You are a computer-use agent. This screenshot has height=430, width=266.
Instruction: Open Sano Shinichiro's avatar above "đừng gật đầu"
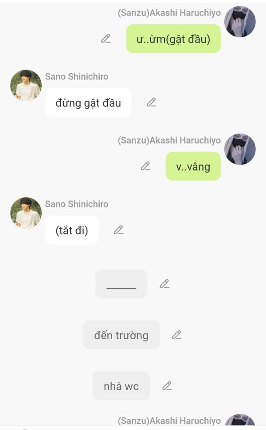point(26,85)
